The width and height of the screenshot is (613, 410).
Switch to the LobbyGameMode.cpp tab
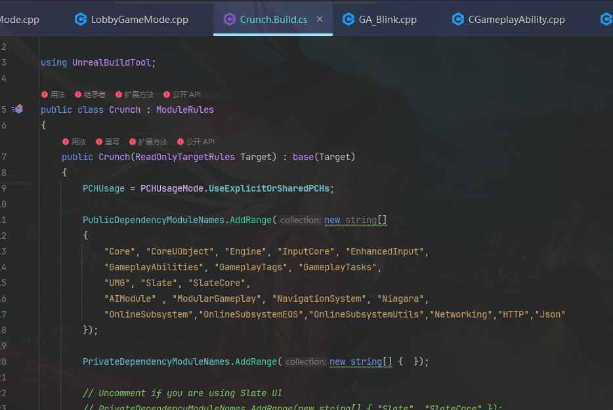coord(139,20)
